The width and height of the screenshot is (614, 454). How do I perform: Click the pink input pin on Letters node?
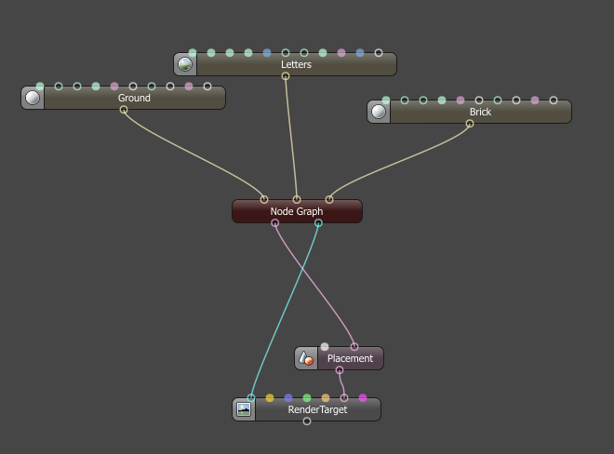click(x=341, y=52)
